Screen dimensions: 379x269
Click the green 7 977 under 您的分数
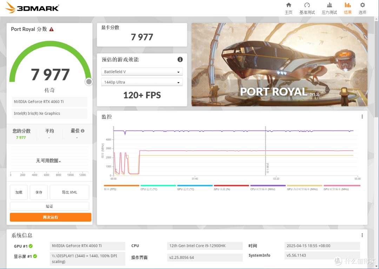pyautogui.click(x=21, y=137)
